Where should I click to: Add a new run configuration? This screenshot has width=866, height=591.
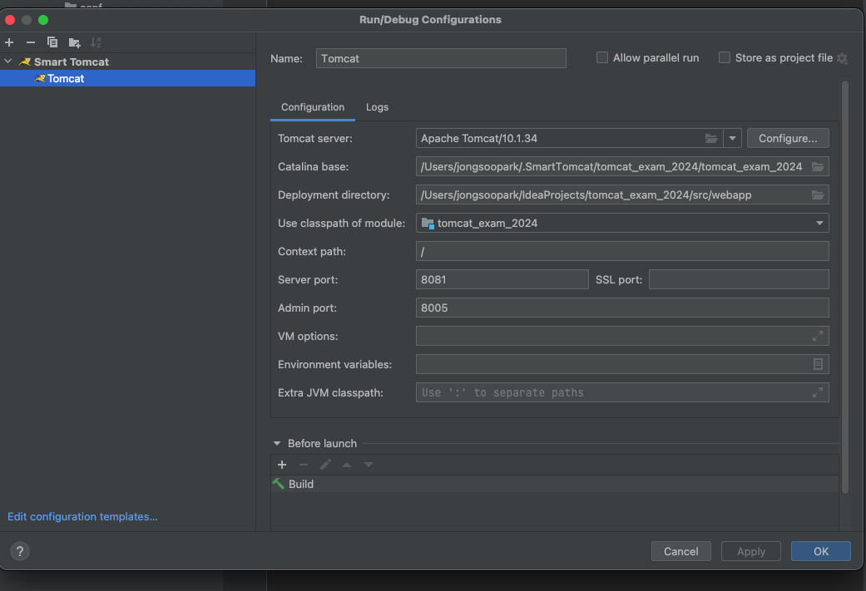pos(9,42)
